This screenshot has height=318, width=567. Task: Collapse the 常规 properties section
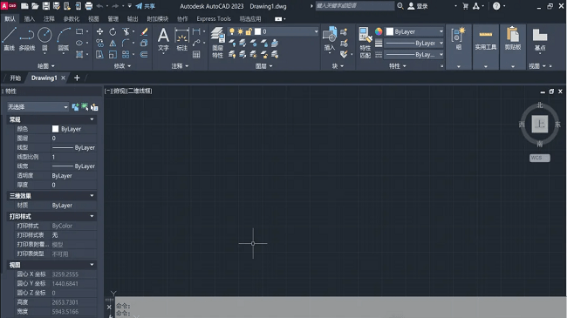92,119
